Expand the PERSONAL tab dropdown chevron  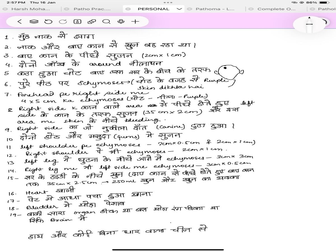point(179,9)
